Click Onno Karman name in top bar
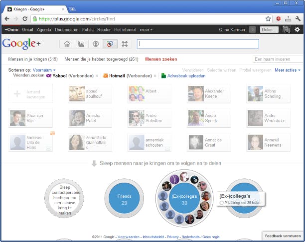The width and height of the screenshot is (305, 242). pos(232,30)
